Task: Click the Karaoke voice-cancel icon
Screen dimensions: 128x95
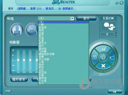Action: pos(108,26)
